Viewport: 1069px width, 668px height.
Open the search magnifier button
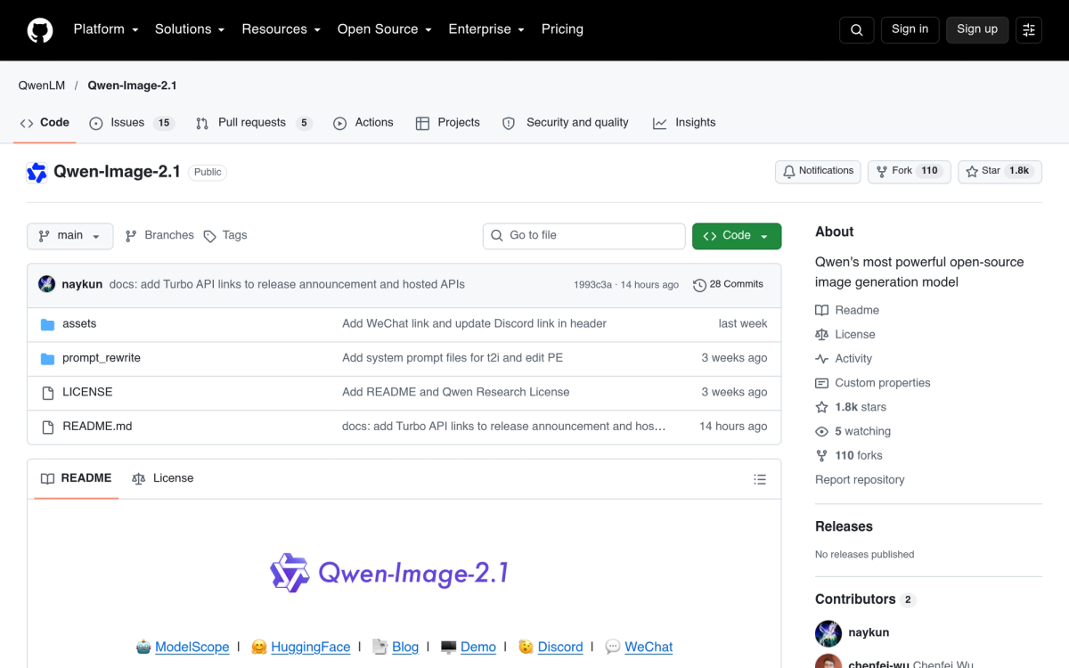click(856, 30)
